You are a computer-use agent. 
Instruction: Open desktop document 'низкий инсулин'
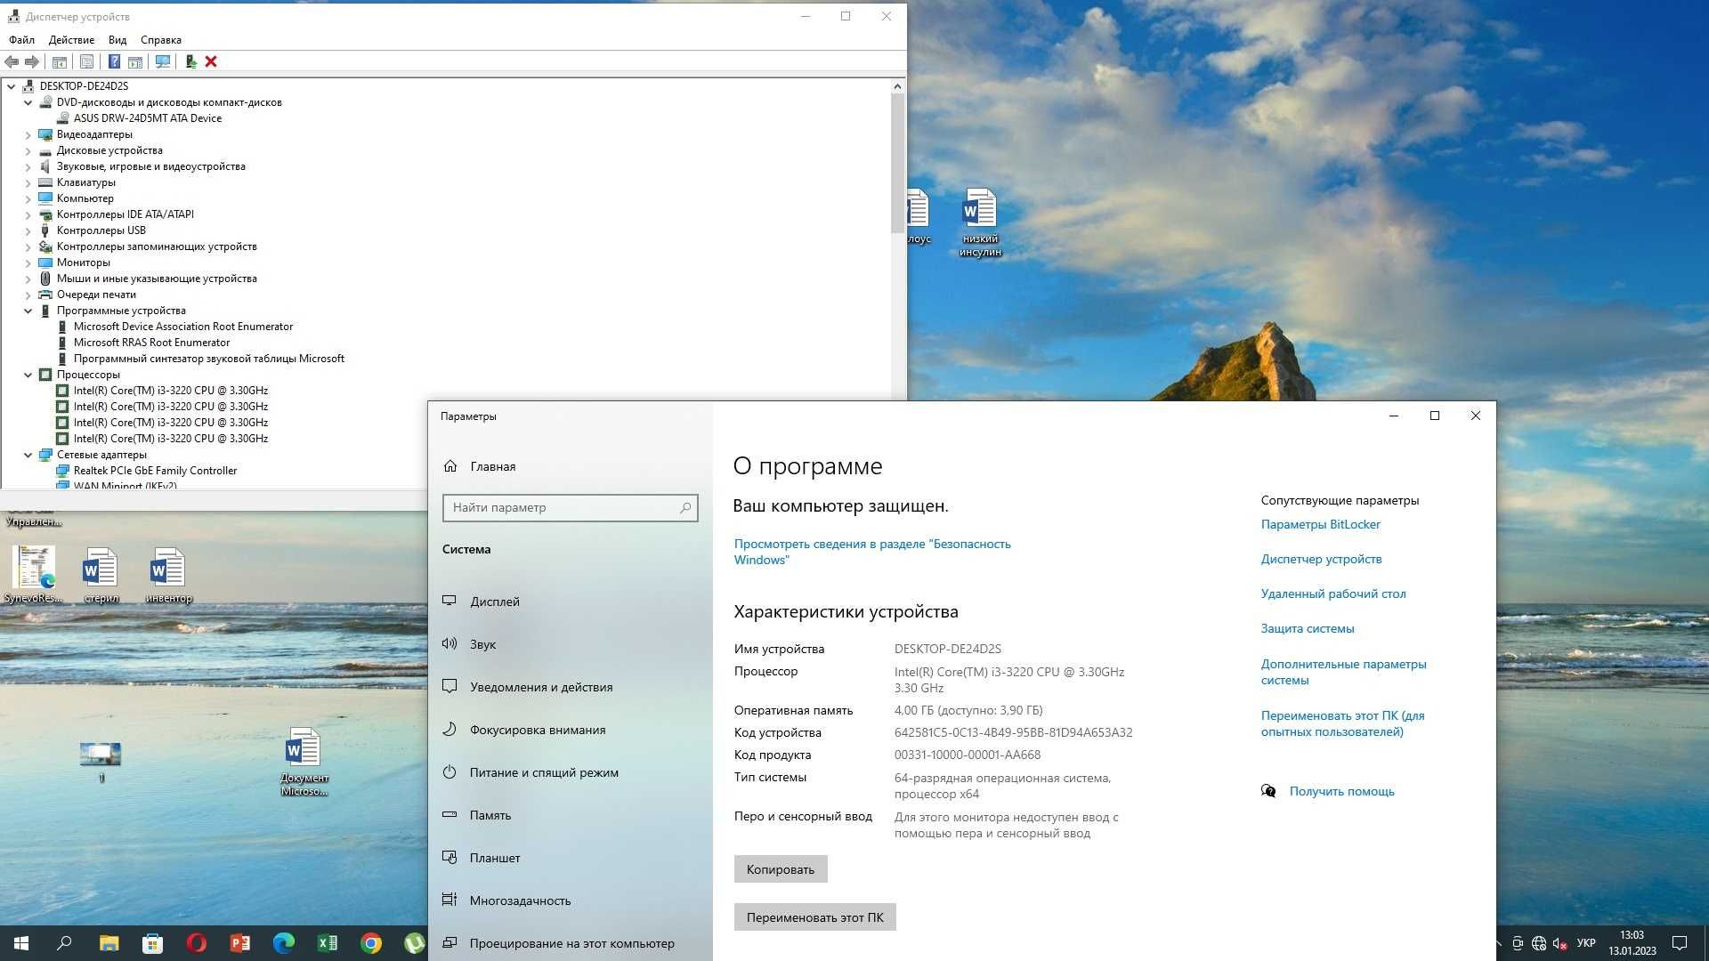click(980, 222)
